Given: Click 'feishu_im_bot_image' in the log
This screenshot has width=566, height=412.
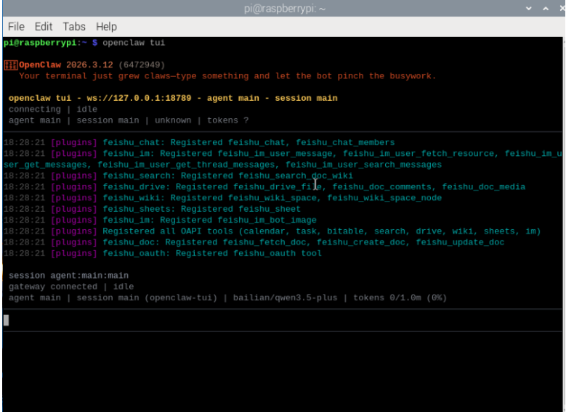Looking at the screenshot, I should [267, 221].
